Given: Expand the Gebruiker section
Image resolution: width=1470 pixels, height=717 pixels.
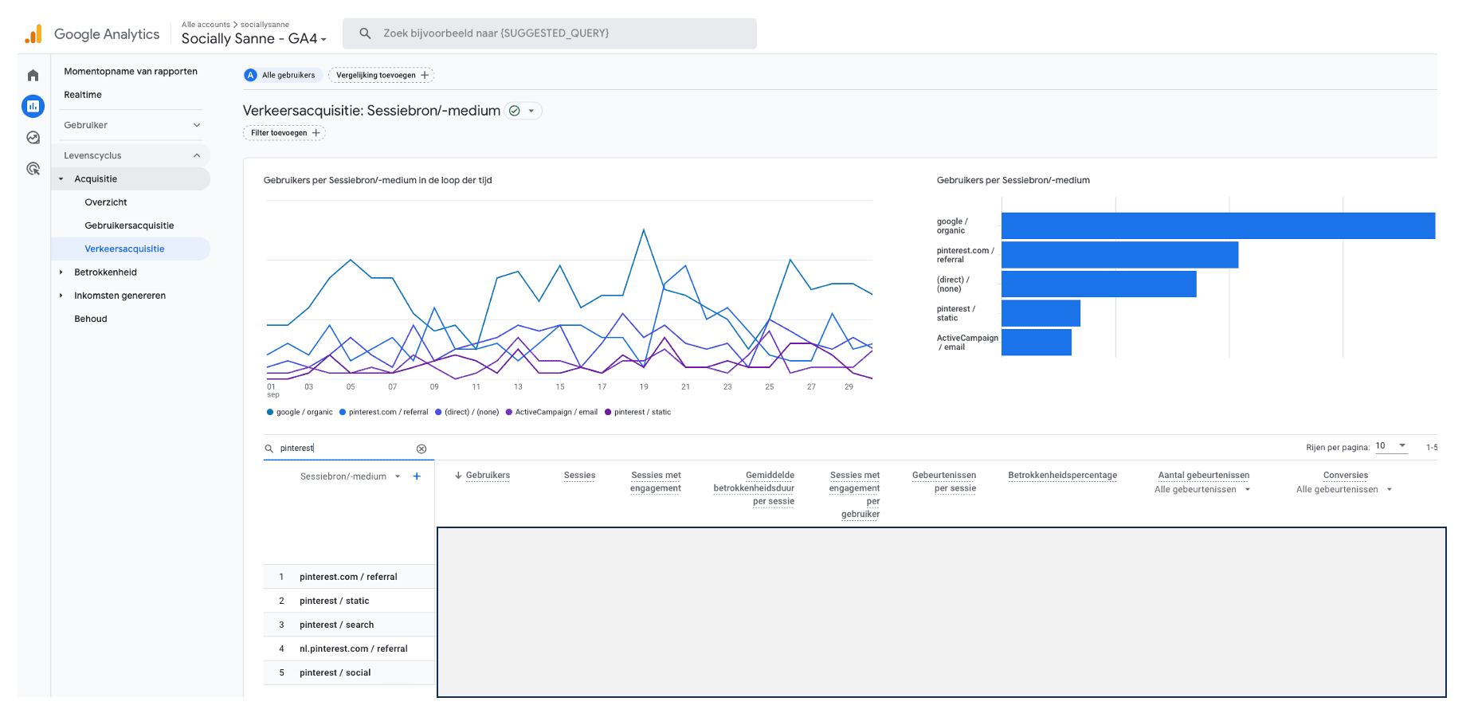Looking at the screenshot, I should point(132,125).
